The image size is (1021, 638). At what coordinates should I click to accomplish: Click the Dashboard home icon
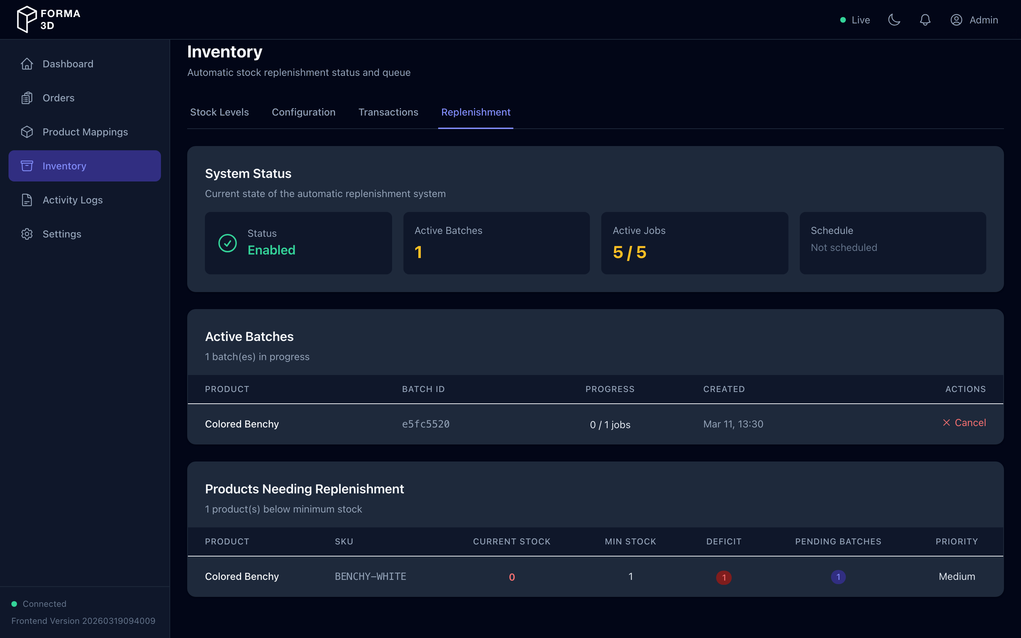tap(27, 64)
